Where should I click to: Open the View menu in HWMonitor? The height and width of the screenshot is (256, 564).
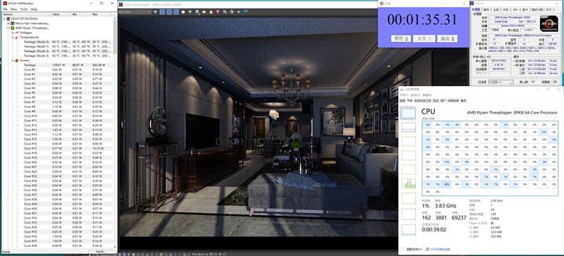tap(13, 9)
